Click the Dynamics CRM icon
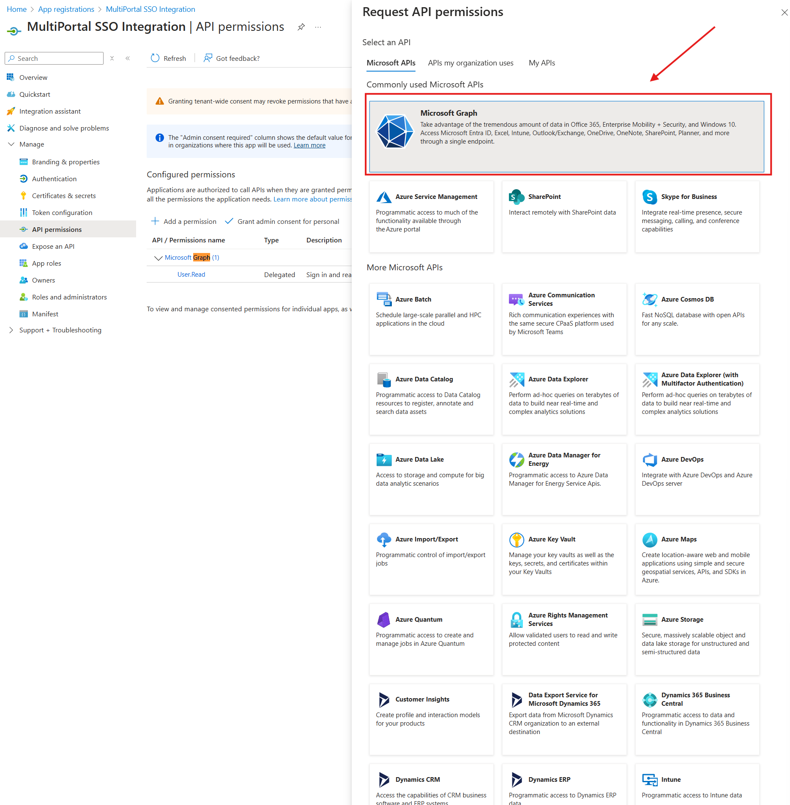Viewport: 790px width, 805px height. pyautogui.click(x=384, y=780)
